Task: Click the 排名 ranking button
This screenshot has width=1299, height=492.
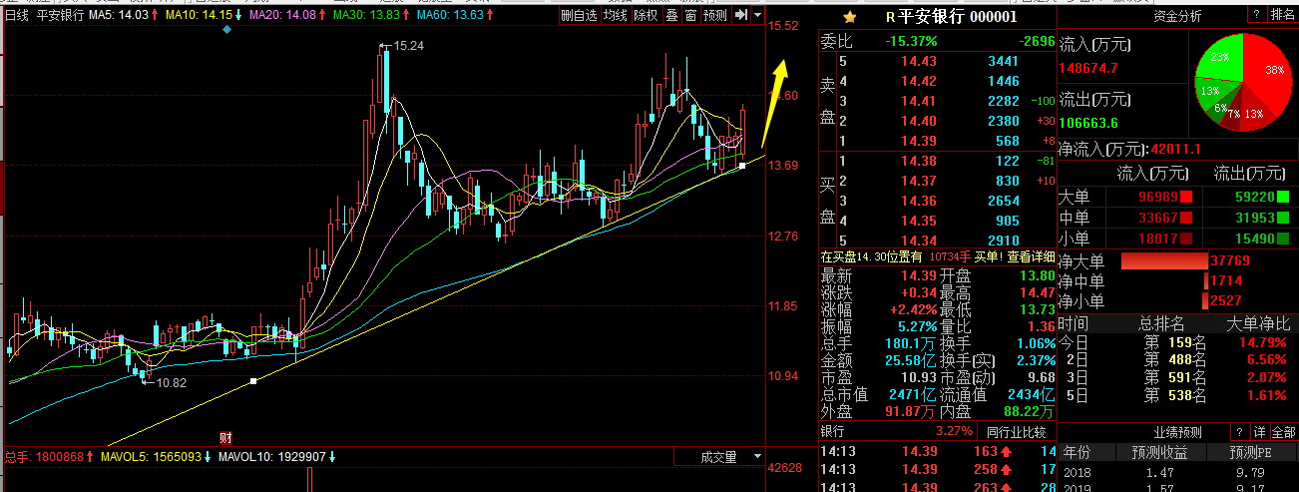Action: coord(1281,16)
